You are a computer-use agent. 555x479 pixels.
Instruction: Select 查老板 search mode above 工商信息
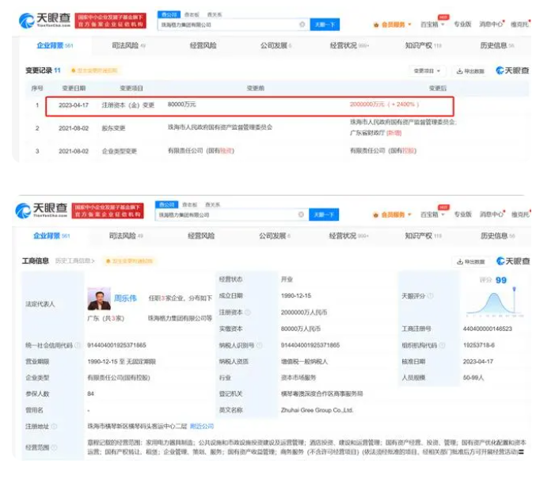click(x=190, y=204)
